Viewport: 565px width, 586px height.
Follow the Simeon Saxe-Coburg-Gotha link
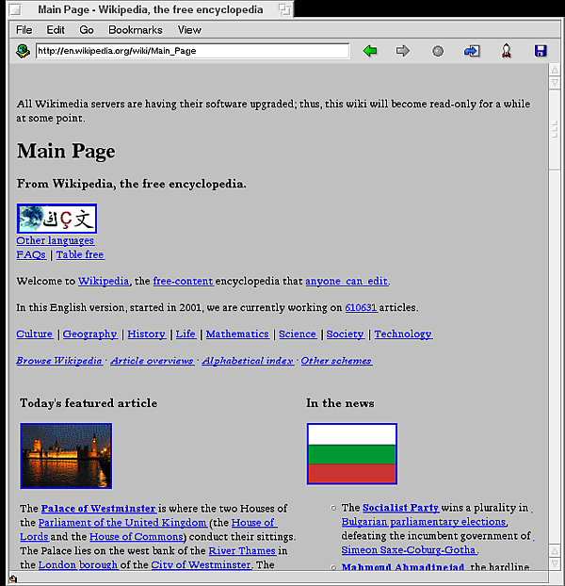point(410,550)
